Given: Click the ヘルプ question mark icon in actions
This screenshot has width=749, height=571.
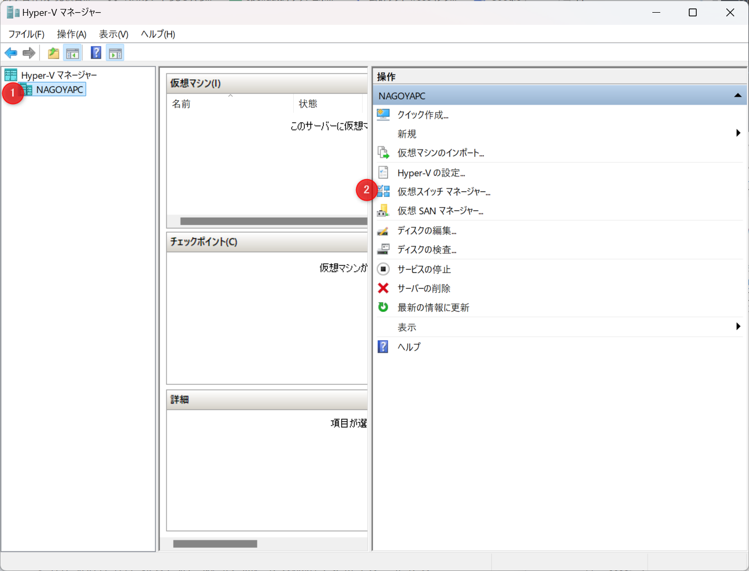Looking at the screenshot, I should pyautogui.click(x=383, y=347).
